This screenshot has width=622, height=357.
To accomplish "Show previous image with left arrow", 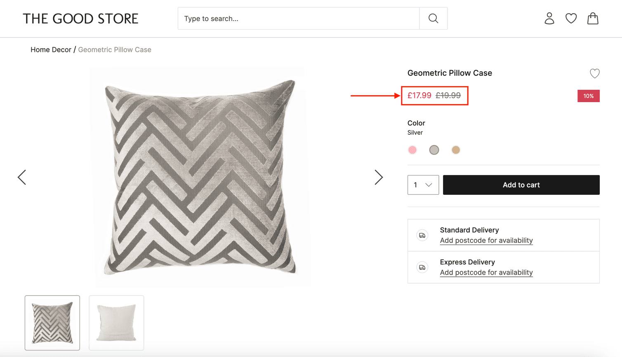I will point(22,177).
